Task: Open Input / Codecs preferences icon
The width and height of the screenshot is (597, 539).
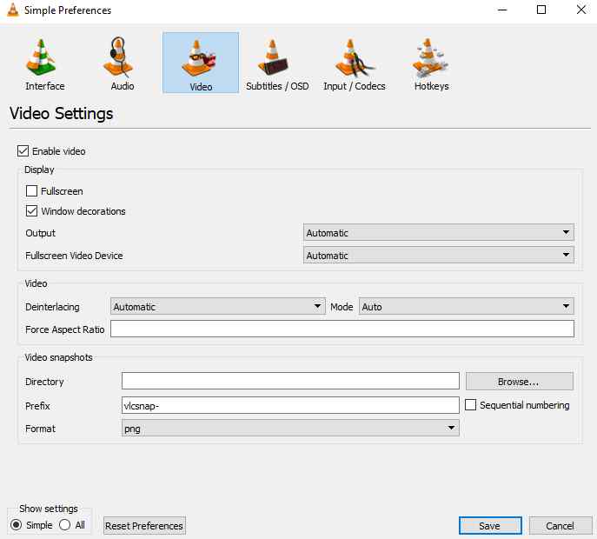Action: [355, 58]
